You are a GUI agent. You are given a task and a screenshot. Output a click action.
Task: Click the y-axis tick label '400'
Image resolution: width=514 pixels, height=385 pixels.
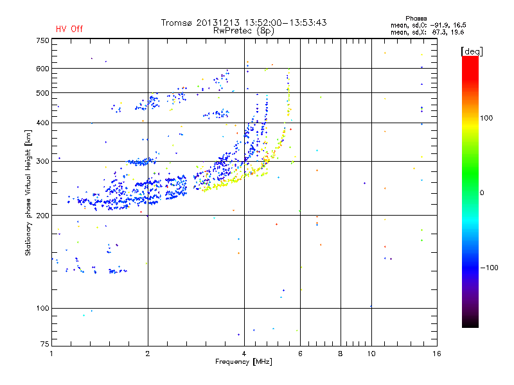click(x=42, y=123)
